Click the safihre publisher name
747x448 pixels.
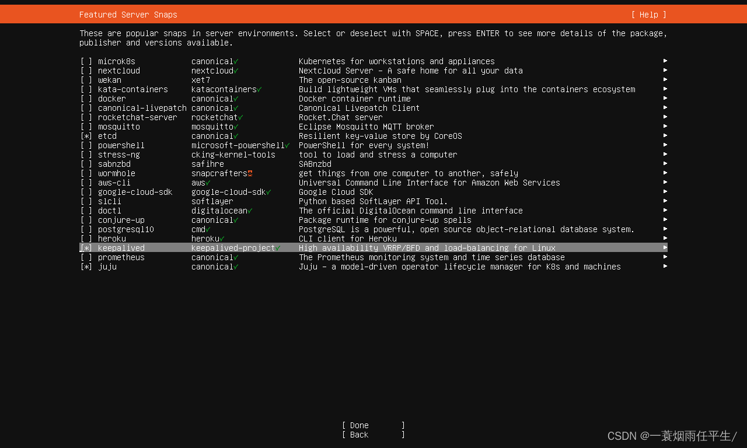pos(208,164)
